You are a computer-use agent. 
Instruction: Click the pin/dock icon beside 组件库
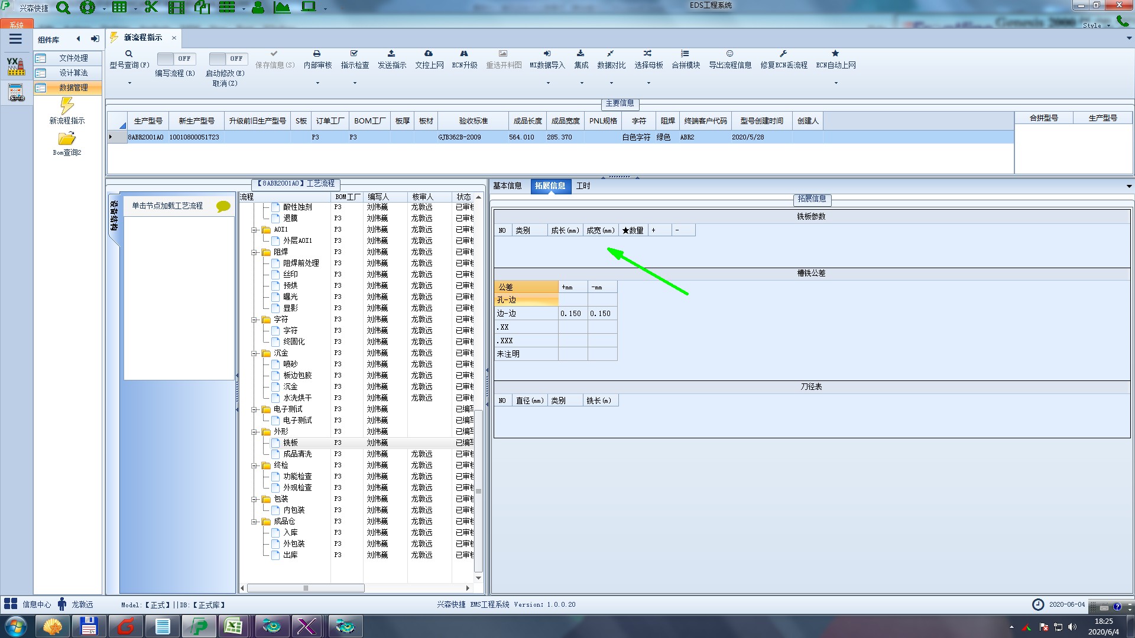(x=95, y=39)
